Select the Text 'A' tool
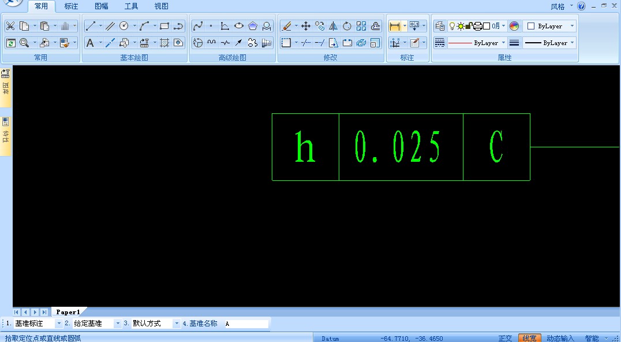 [90, 43]
